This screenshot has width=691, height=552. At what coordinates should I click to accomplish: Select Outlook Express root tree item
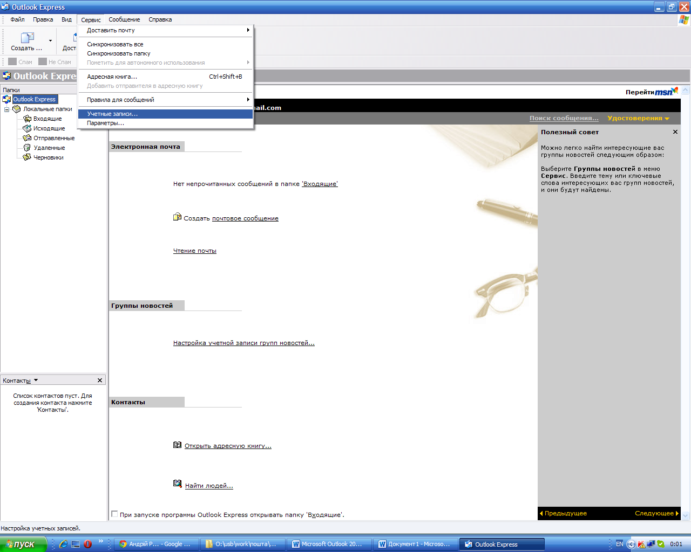pos(34,99)
